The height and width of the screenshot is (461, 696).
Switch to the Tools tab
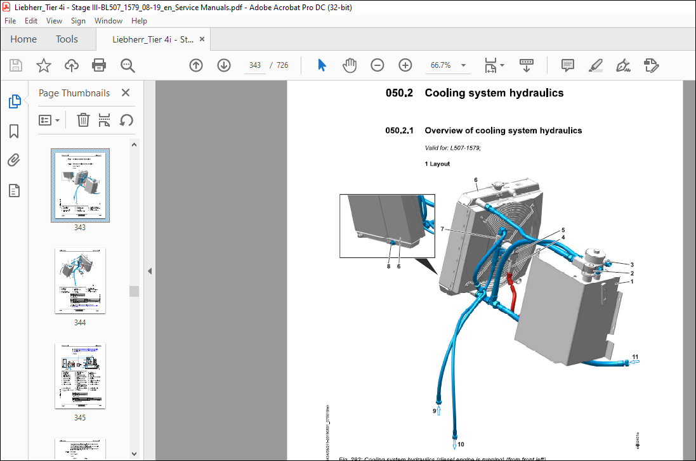click(67, 39)
